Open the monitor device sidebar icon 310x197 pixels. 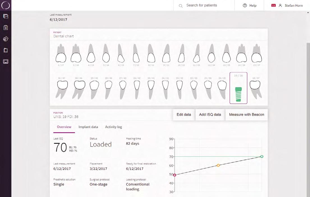[x=6, y=62]
